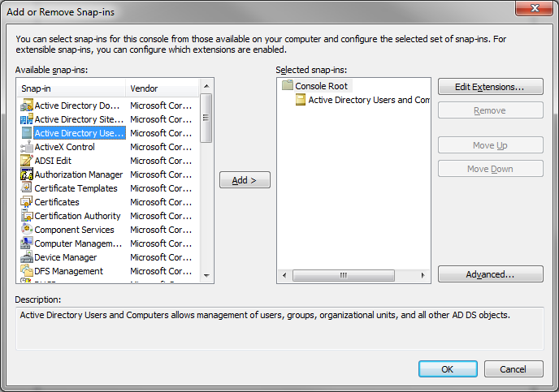Image resolution: width=559 pixels, height=392 pixels.
Task: Sort by the Vendor column header
Action: pos(162,88)
